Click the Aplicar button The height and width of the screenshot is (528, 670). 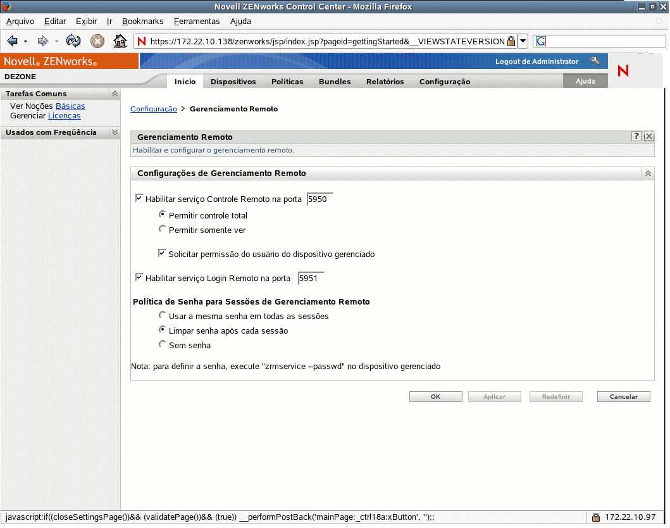pos(494,397)
